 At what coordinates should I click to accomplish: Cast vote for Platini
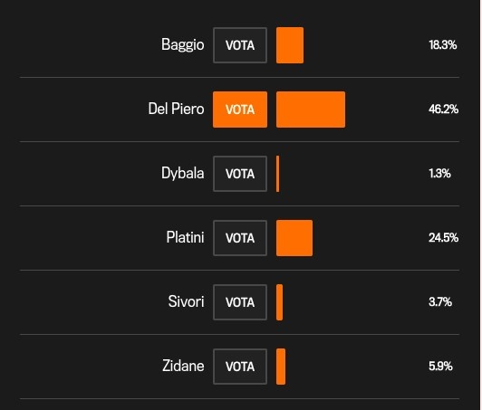coord(240,238)
